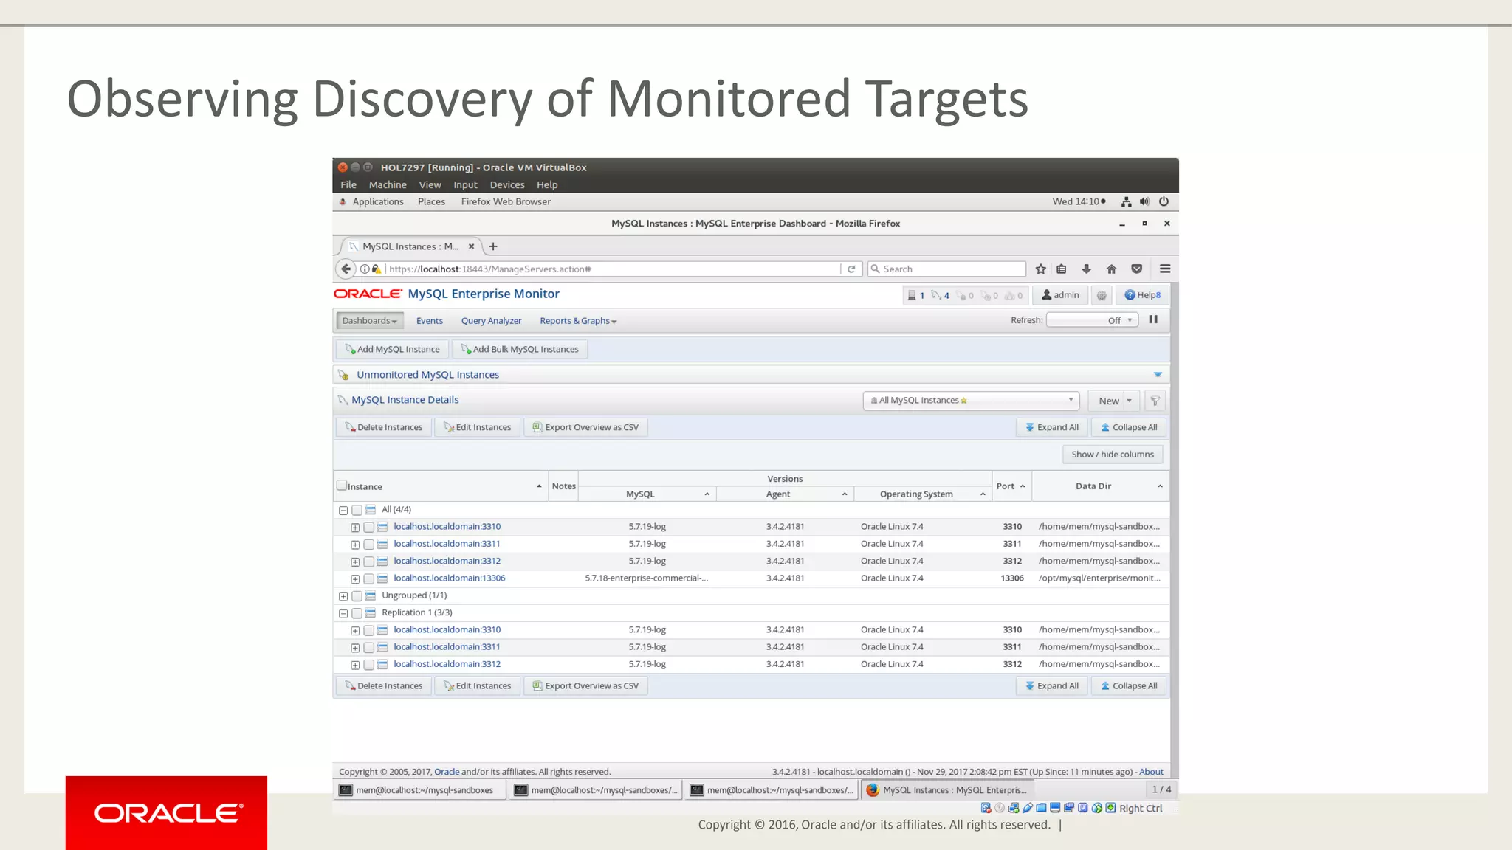Check the localhost.localdomain:13306 row checkbox
The height and width of the screenshot is (850, 1512).
tap(368, 579)
